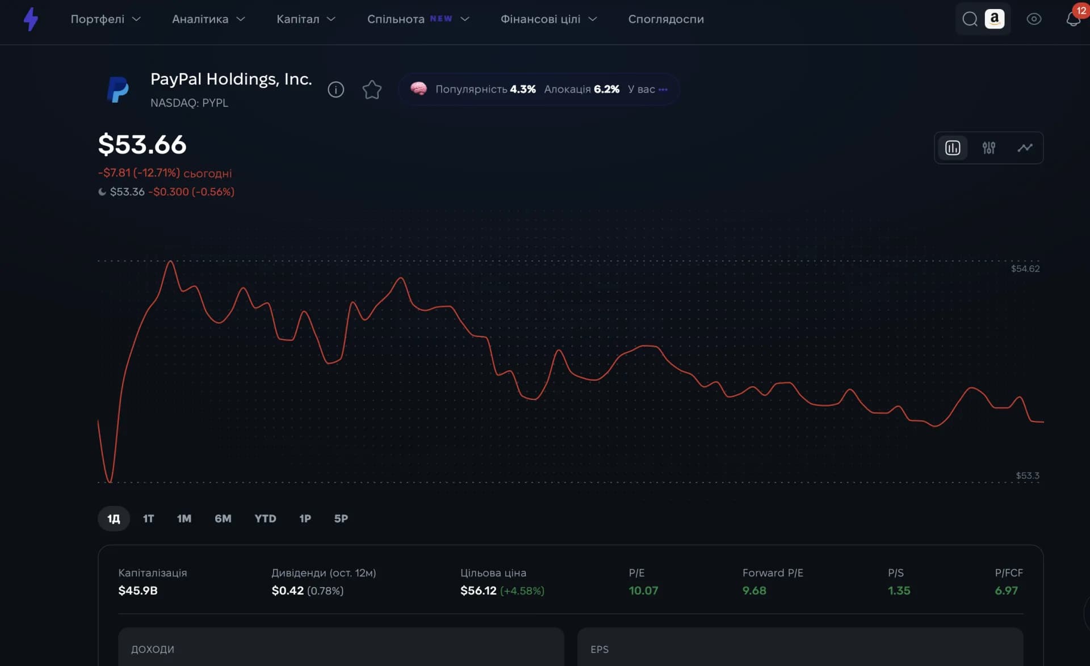Click the price chart peak line
Image resolution: width=1090 pixels, height=666 pixels.
click(170, 262)
